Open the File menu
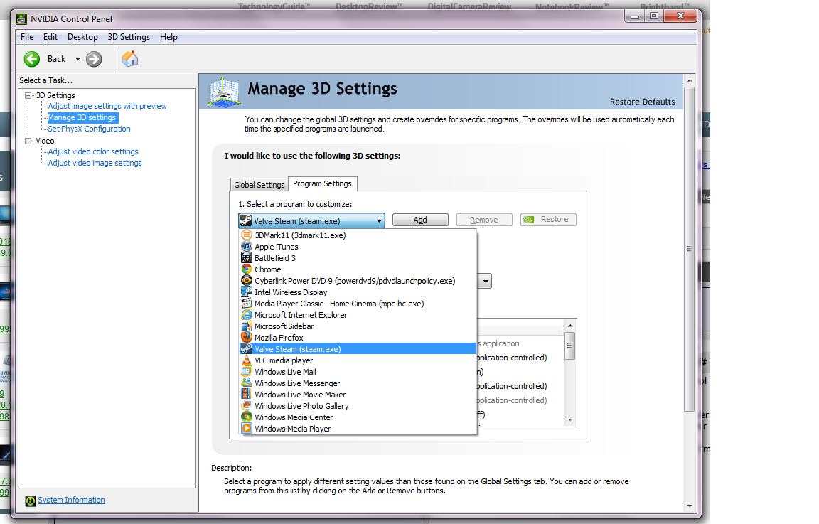The width and height of the screenshot is (819, 524). (26, 37)
